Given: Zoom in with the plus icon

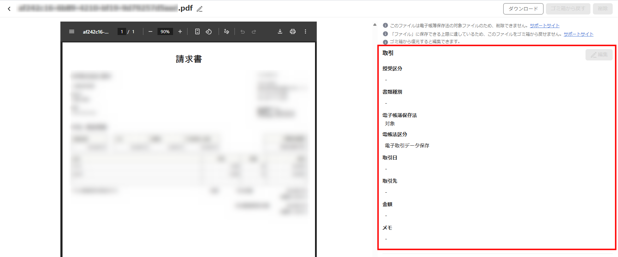Looking at the screenshot, I should 180,31.
